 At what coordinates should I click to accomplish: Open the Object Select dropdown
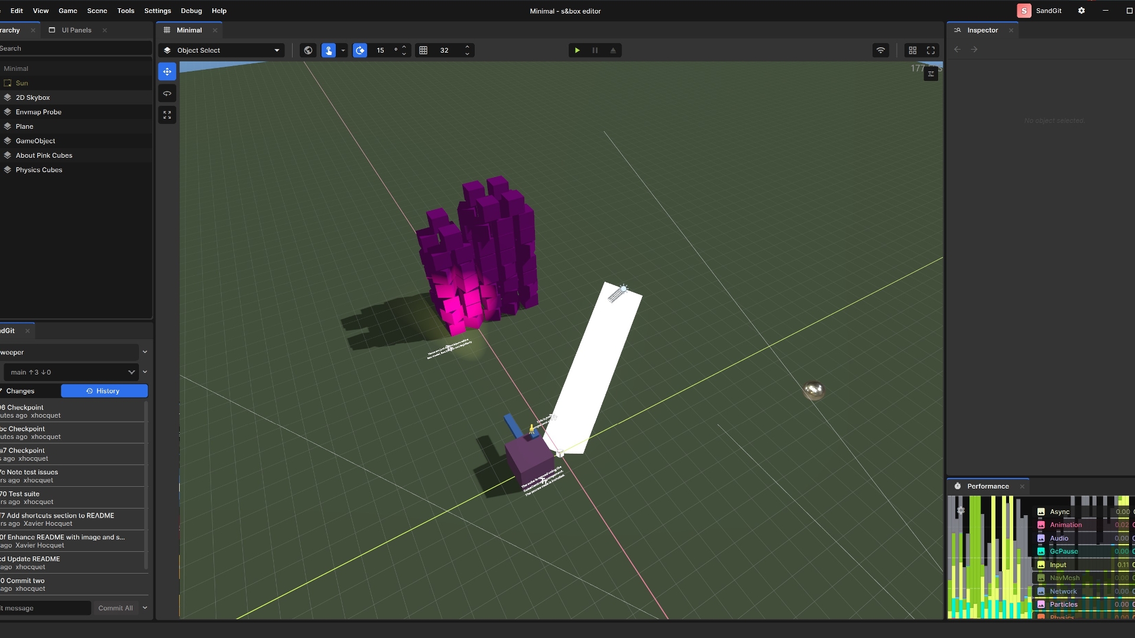tap(222, 50)
